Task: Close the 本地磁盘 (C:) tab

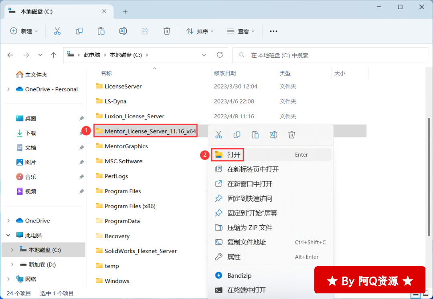Action: coord(104,11)
